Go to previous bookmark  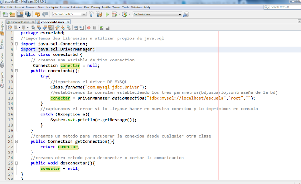[57, 28]
